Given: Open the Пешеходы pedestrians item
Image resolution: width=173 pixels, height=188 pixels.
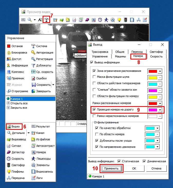Looking at the screenshot, I should point(33,159).
